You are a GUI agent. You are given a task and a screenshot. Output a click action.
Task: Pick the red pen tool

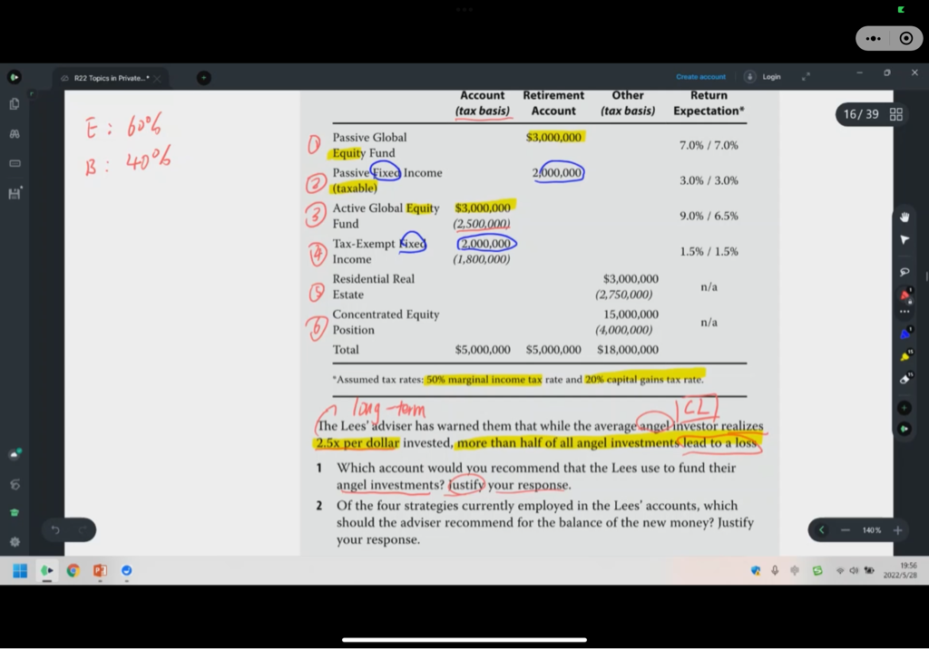coord(905,296)
